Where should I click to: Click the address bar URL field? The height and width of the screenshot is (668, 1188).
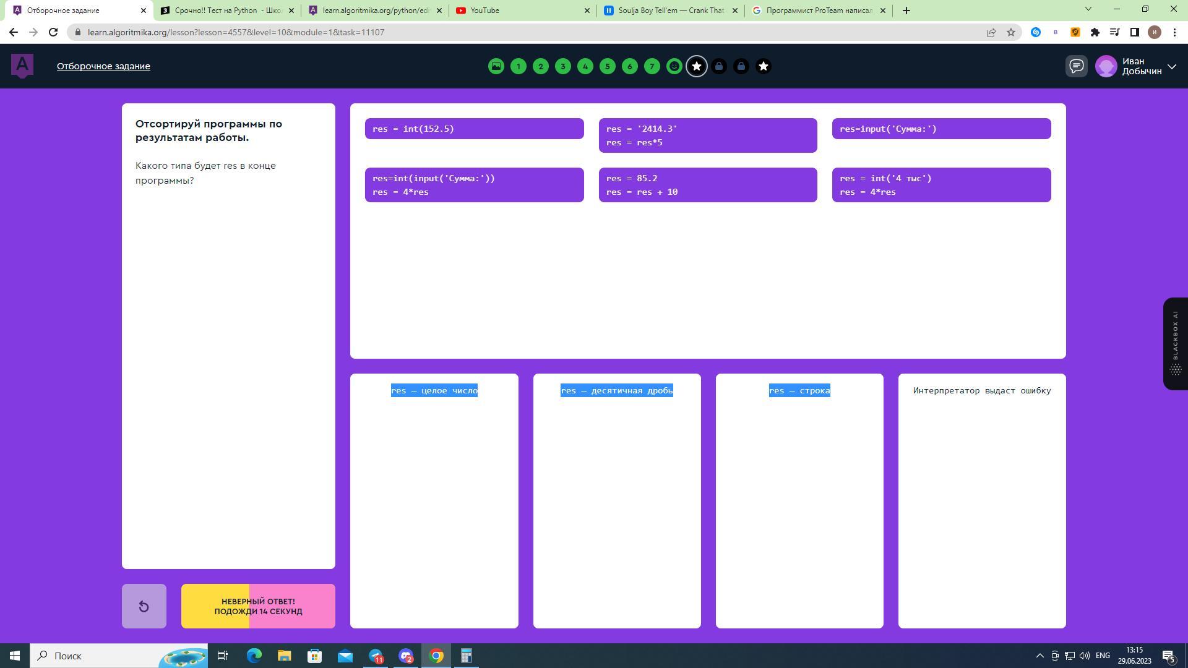pos(495,32)
